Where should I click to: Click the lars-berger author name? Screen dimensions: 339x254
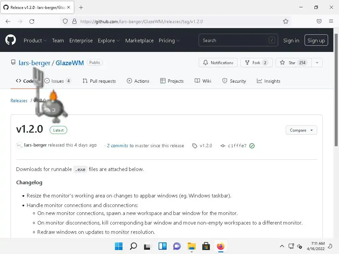tap(35, 145)
